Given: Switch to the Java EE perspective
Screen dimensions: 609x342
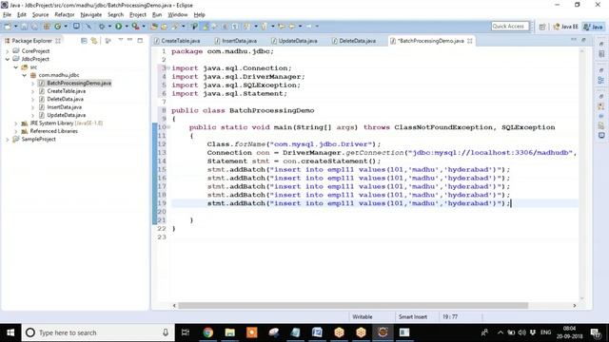Looking at the screenshot, I should 566,27.
